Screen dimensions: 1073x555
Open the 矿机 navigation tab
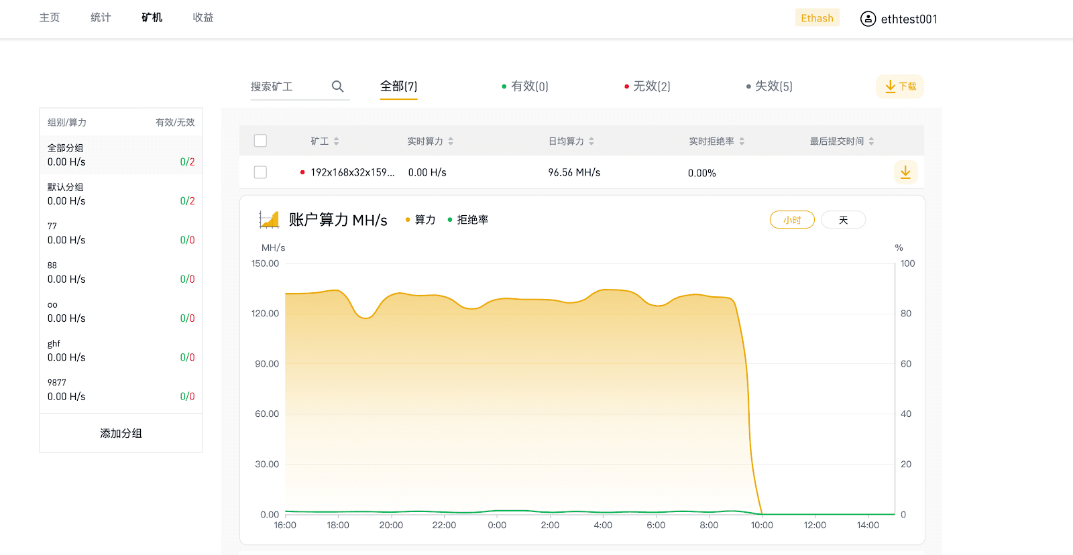coord(152,17)
